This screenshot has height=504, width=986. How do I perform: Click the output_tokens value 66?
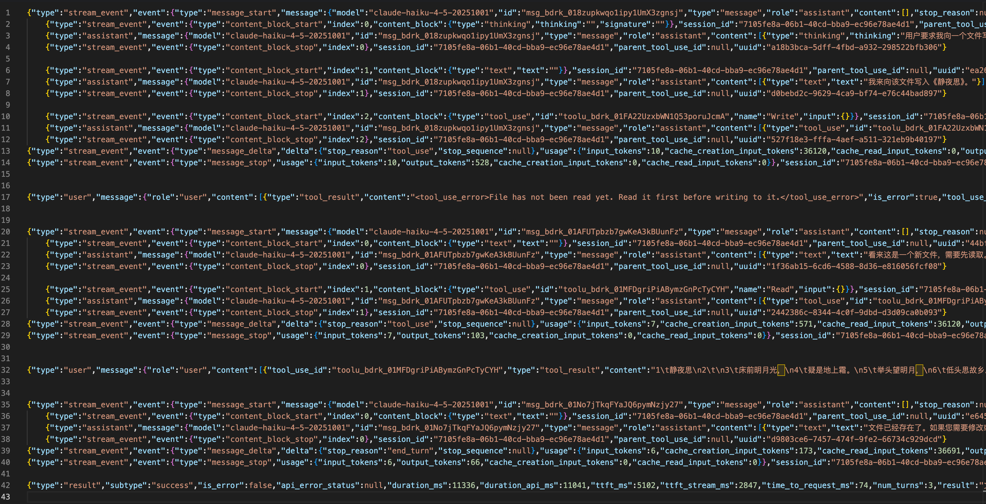pyautogui.click(x=475, y=462)
